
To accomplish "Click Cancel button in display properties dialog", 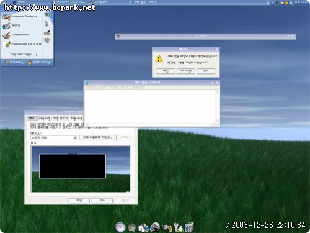I will tap(102, 201).
